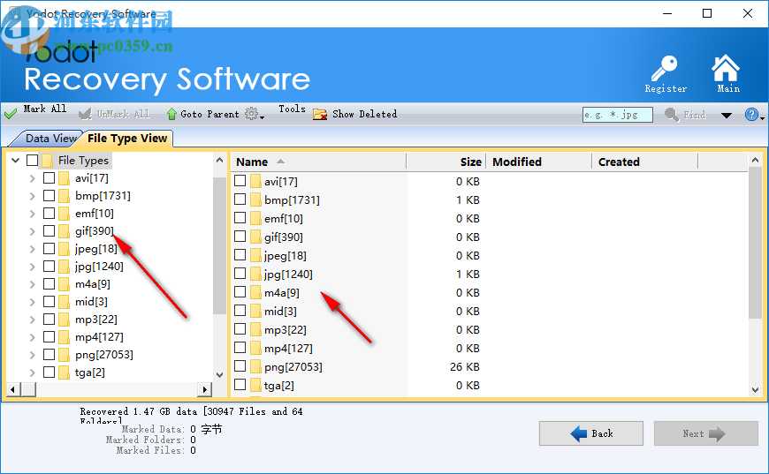Expand the m4a[9] tree node

point(33,284)
